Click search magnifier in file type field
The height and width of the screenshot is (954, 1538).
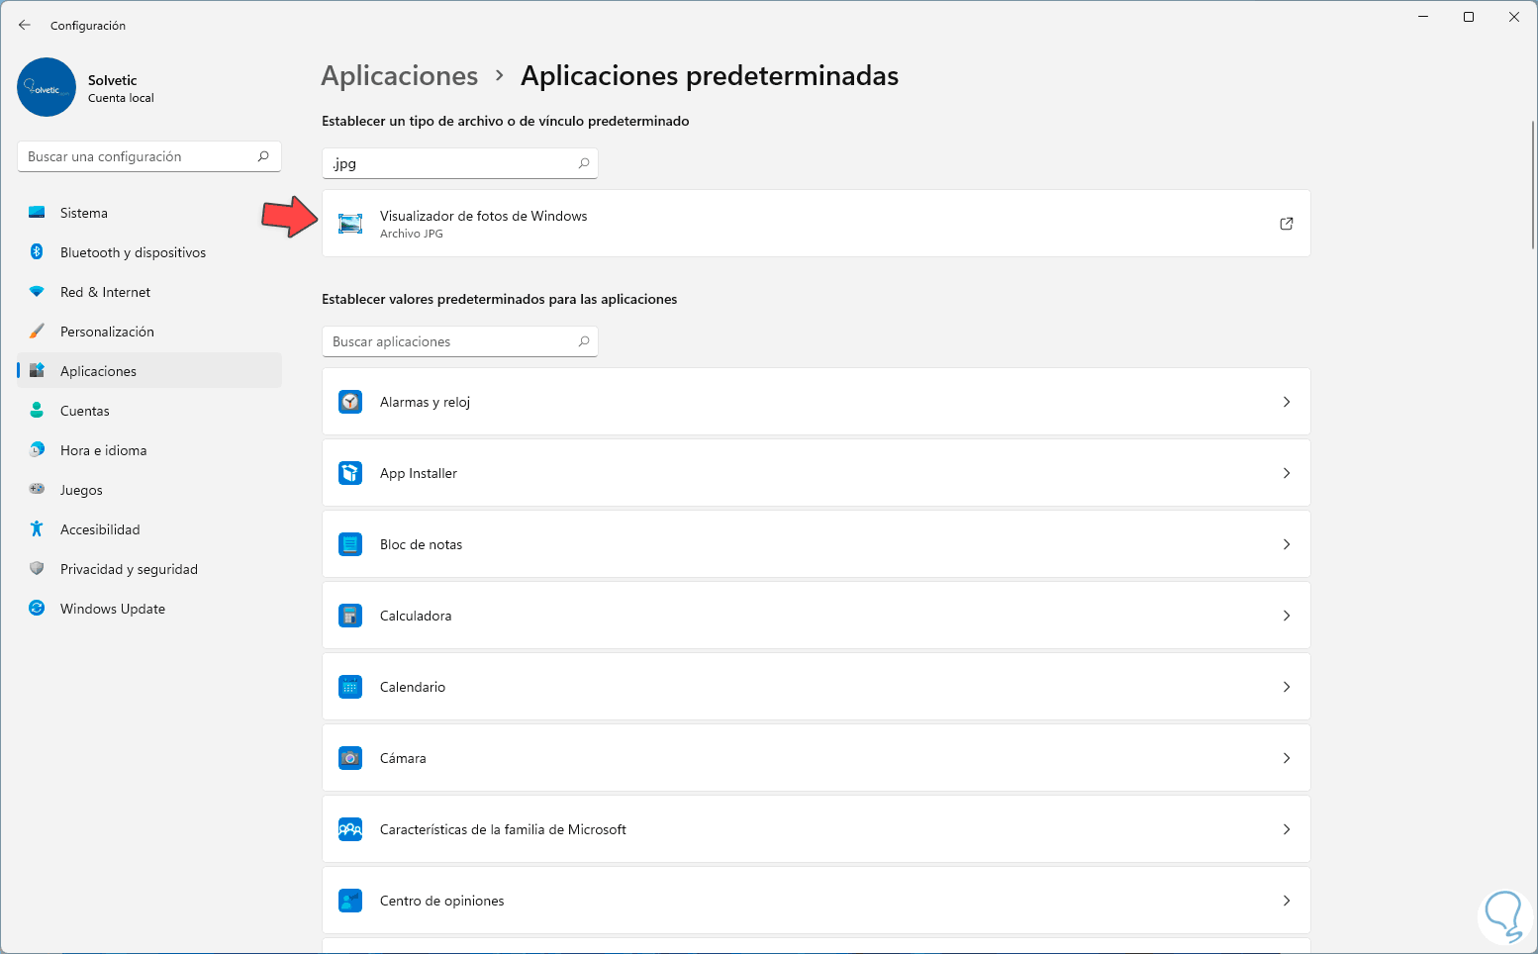coord(584,163)
